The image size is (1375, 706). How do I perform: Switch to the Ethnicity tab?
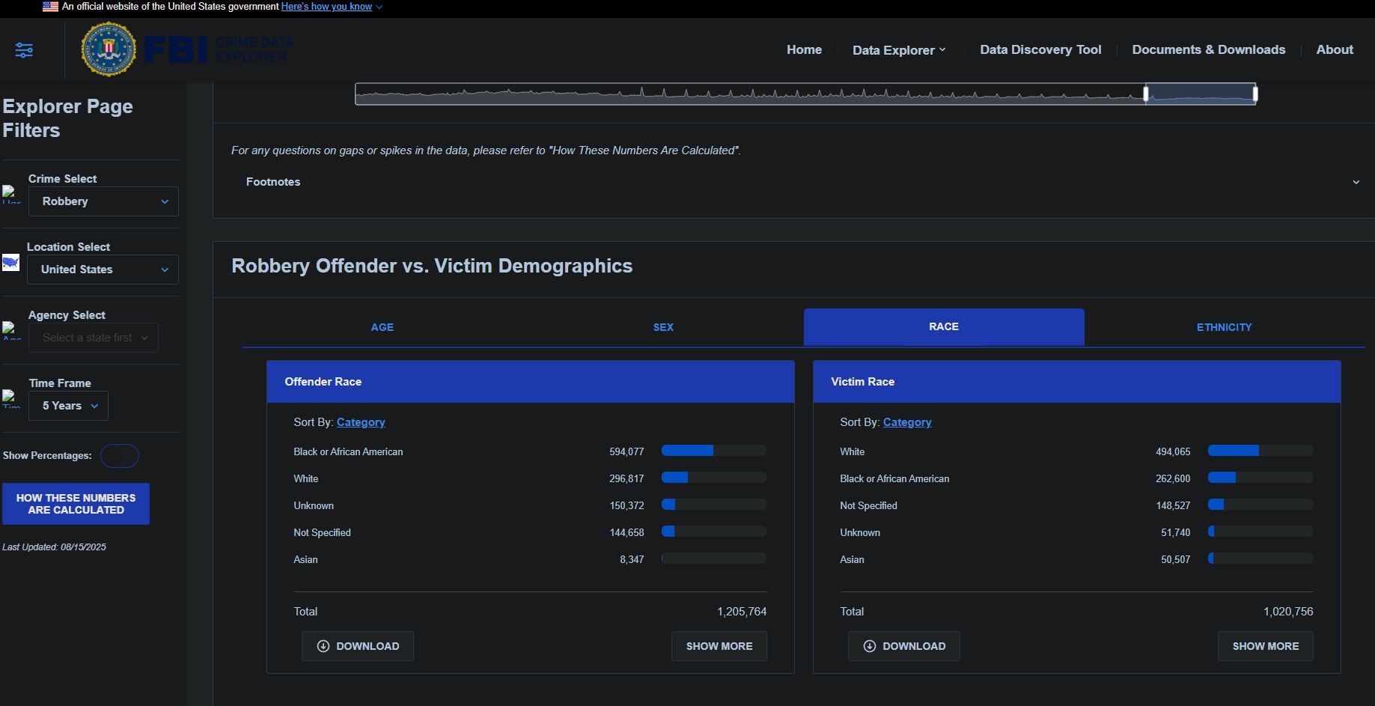pyautogui.click(x=1224, y=327)
